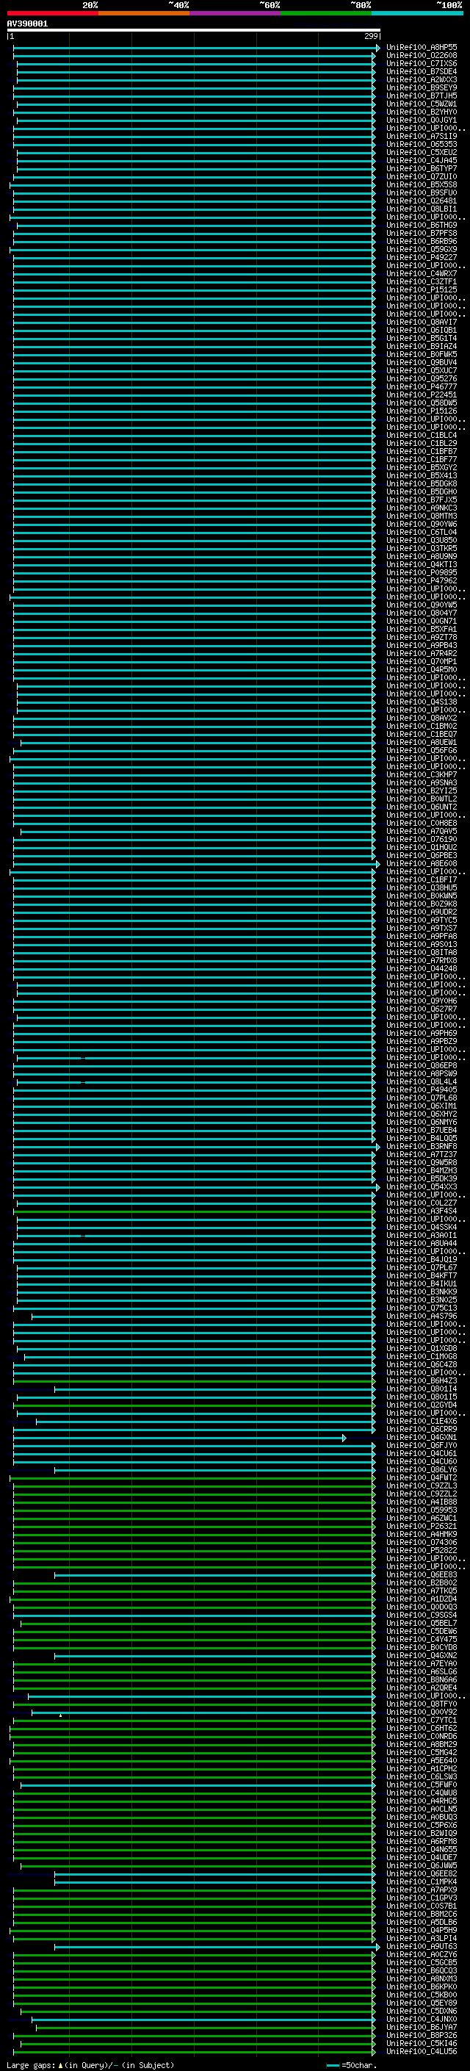The height and width of the screenshot is (2071, 470).
Task: Select hit label UniRef100_C5XEU2
Action: (x=422, y=153)
